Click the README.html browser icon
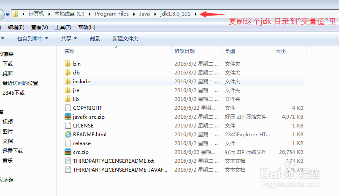This screenshot has height=196, width=339. pos(68,134)
